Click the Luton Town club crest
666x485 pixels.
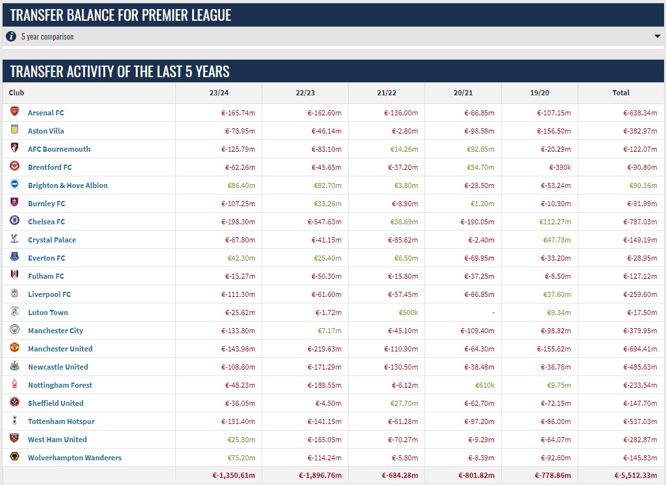(x=14, y=311)
